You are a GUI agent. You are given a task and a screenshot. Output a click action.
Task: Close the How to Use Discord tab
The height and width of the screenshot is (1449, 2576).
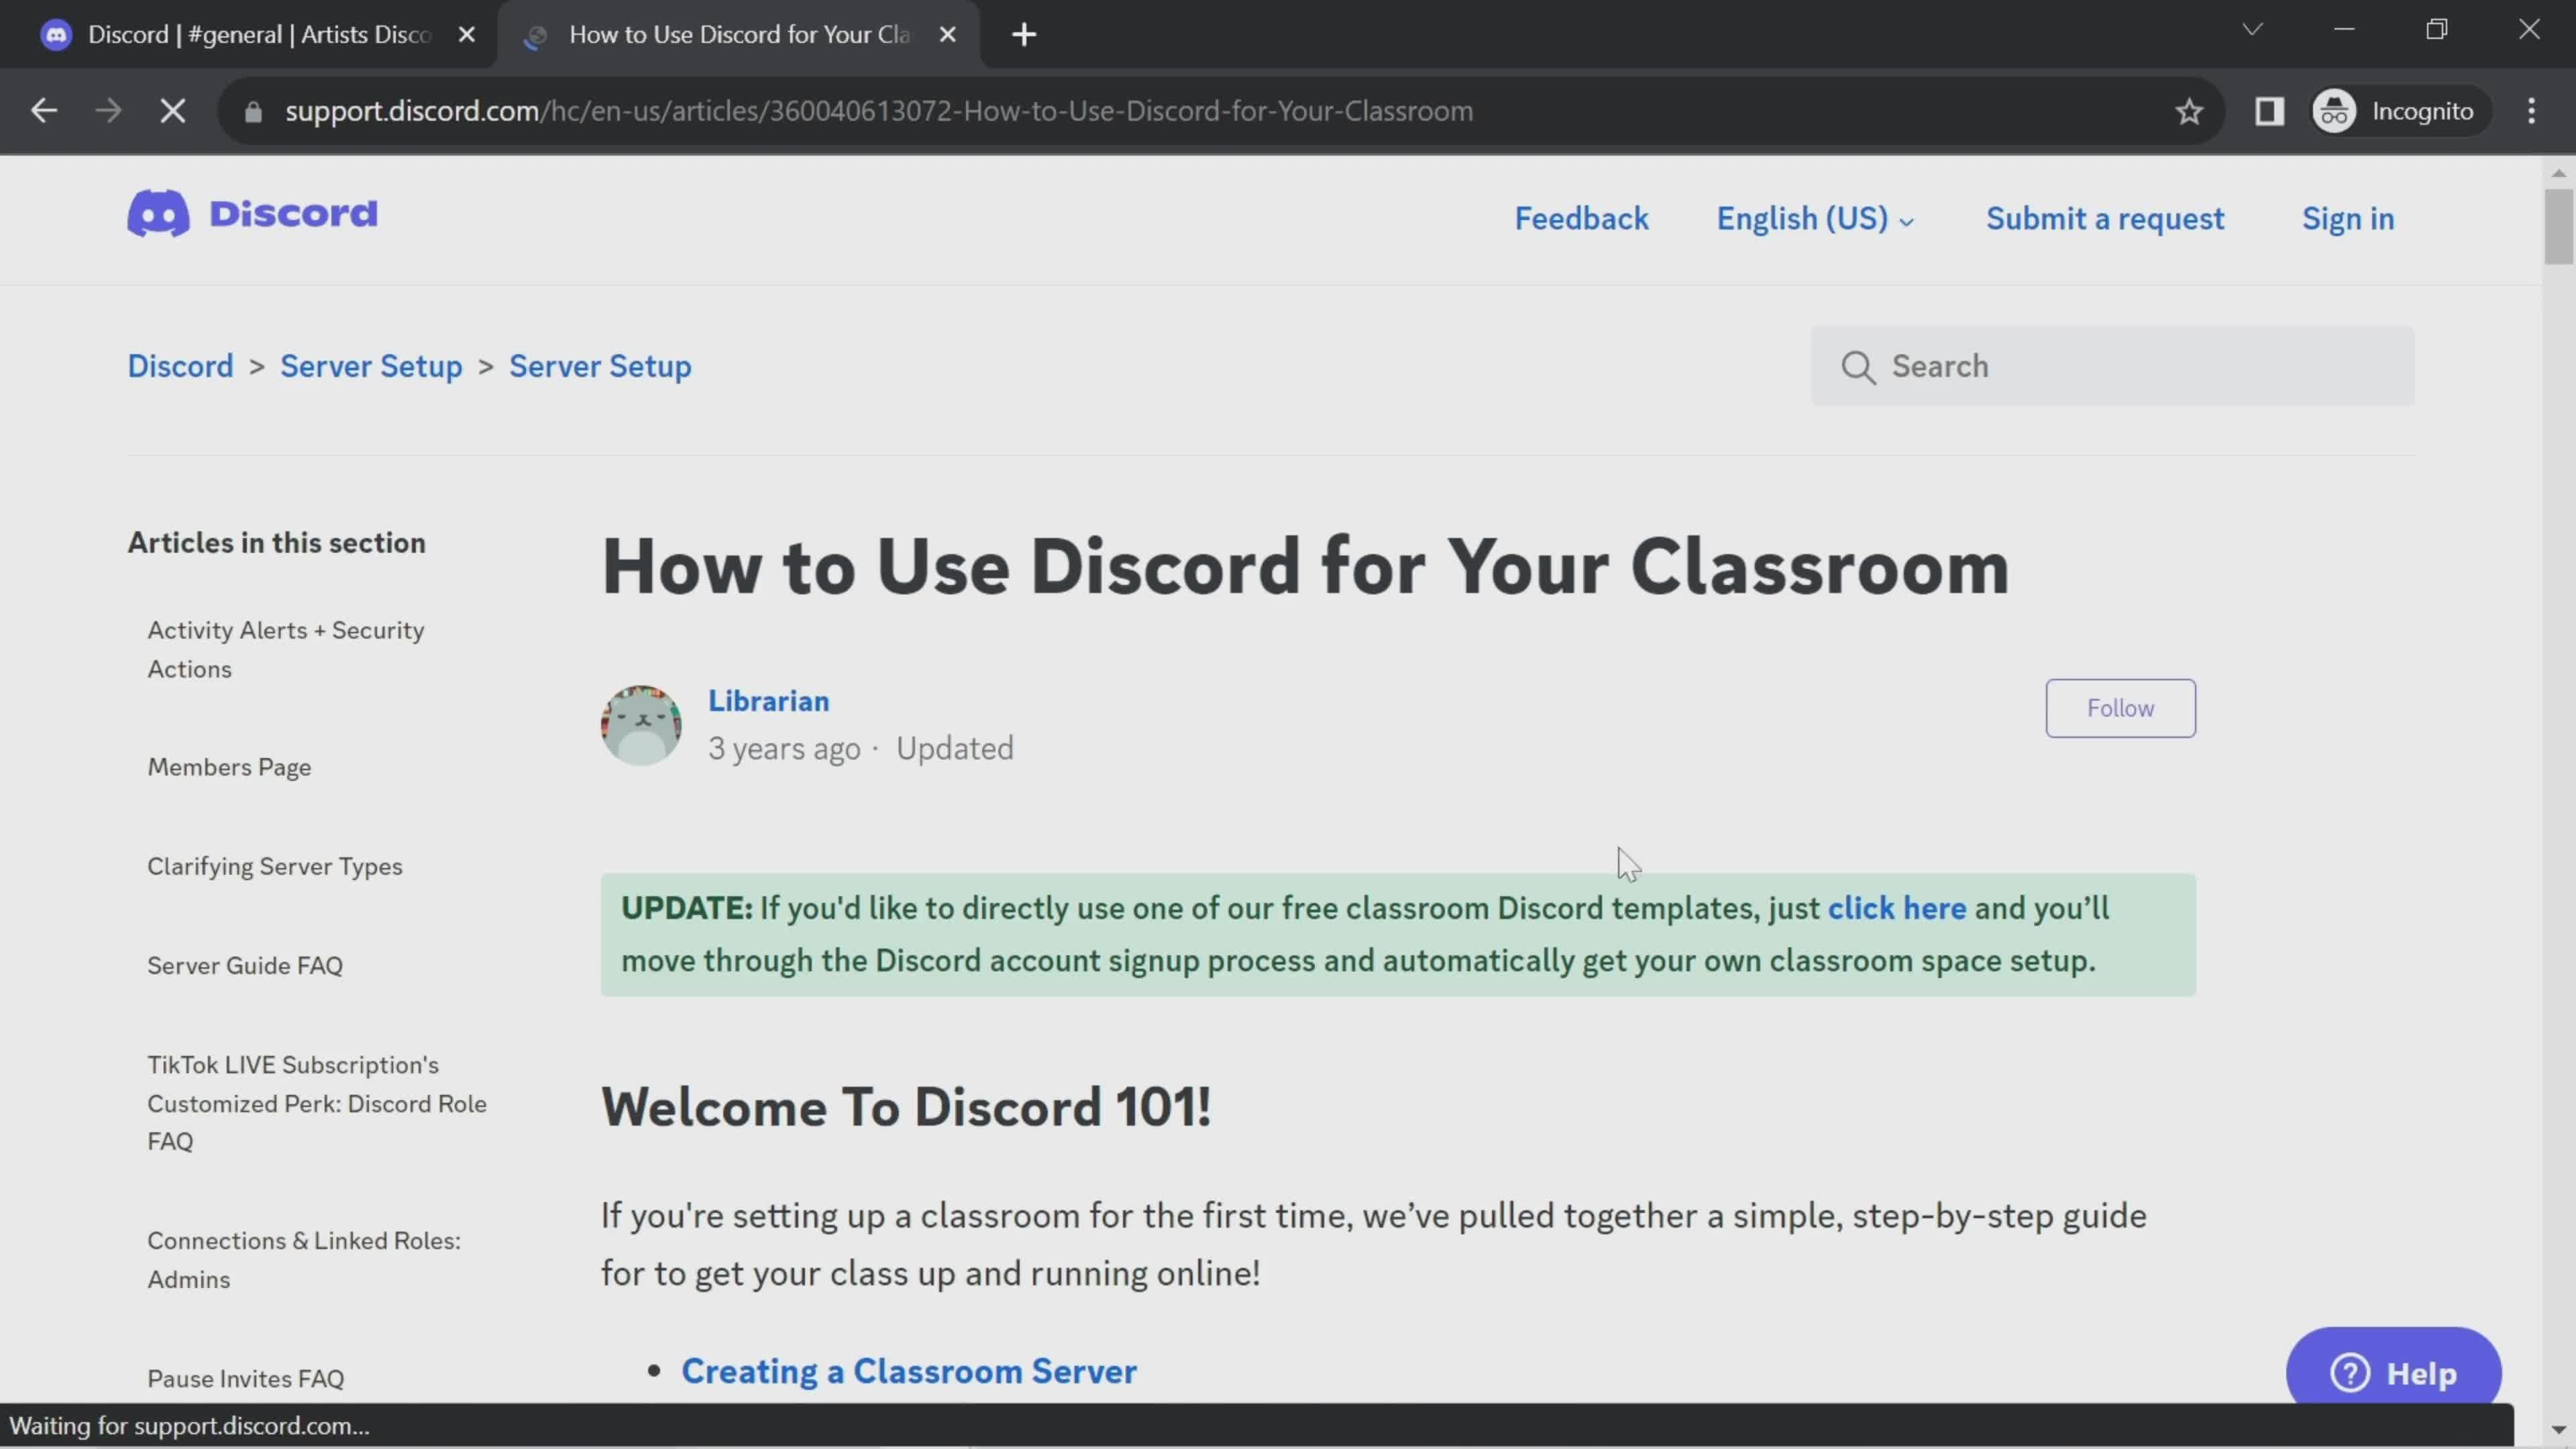948,35
